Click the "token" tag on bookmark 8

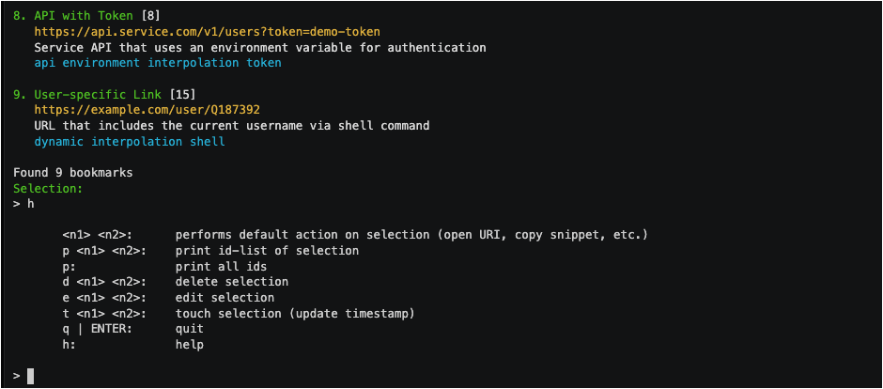tap(263, 63)
